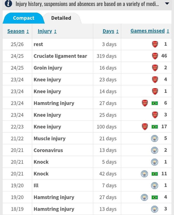The width and height of the screenshot is (174, 215).
Task: Sort by the Days column header
Action: pos(111,31)
